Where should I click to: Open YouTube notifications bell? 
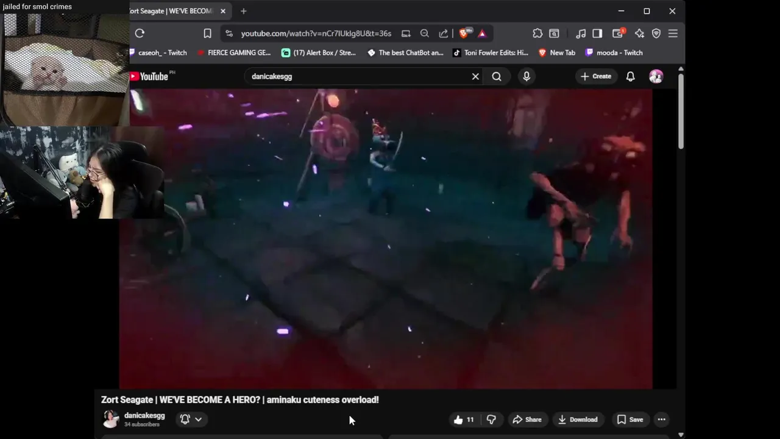point(631,76)
